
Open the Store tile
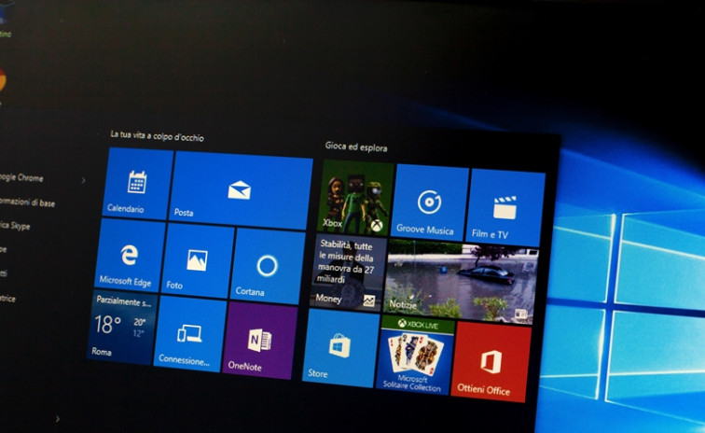(339, 346)
